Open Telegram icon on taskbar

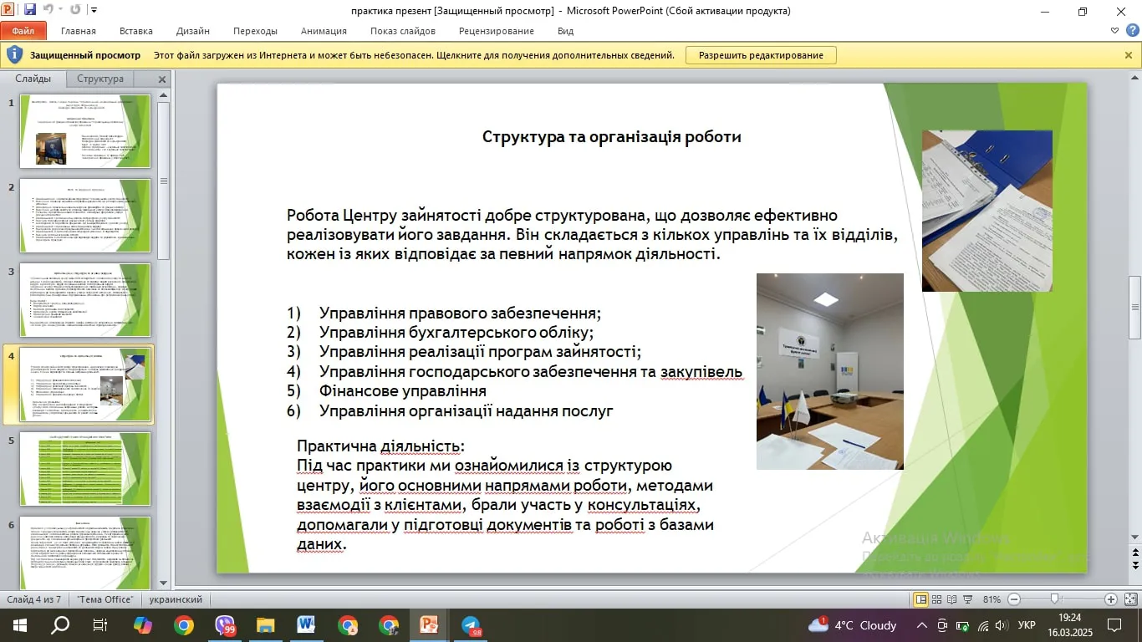coord(471,624)
